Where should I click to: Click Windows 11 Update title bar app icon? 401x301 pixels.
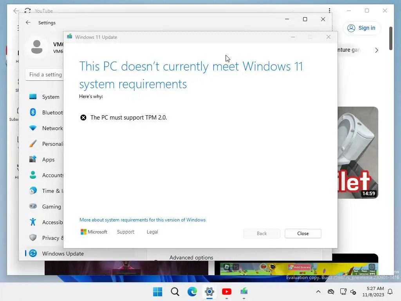pyautogui.click(x=70, y=37)
